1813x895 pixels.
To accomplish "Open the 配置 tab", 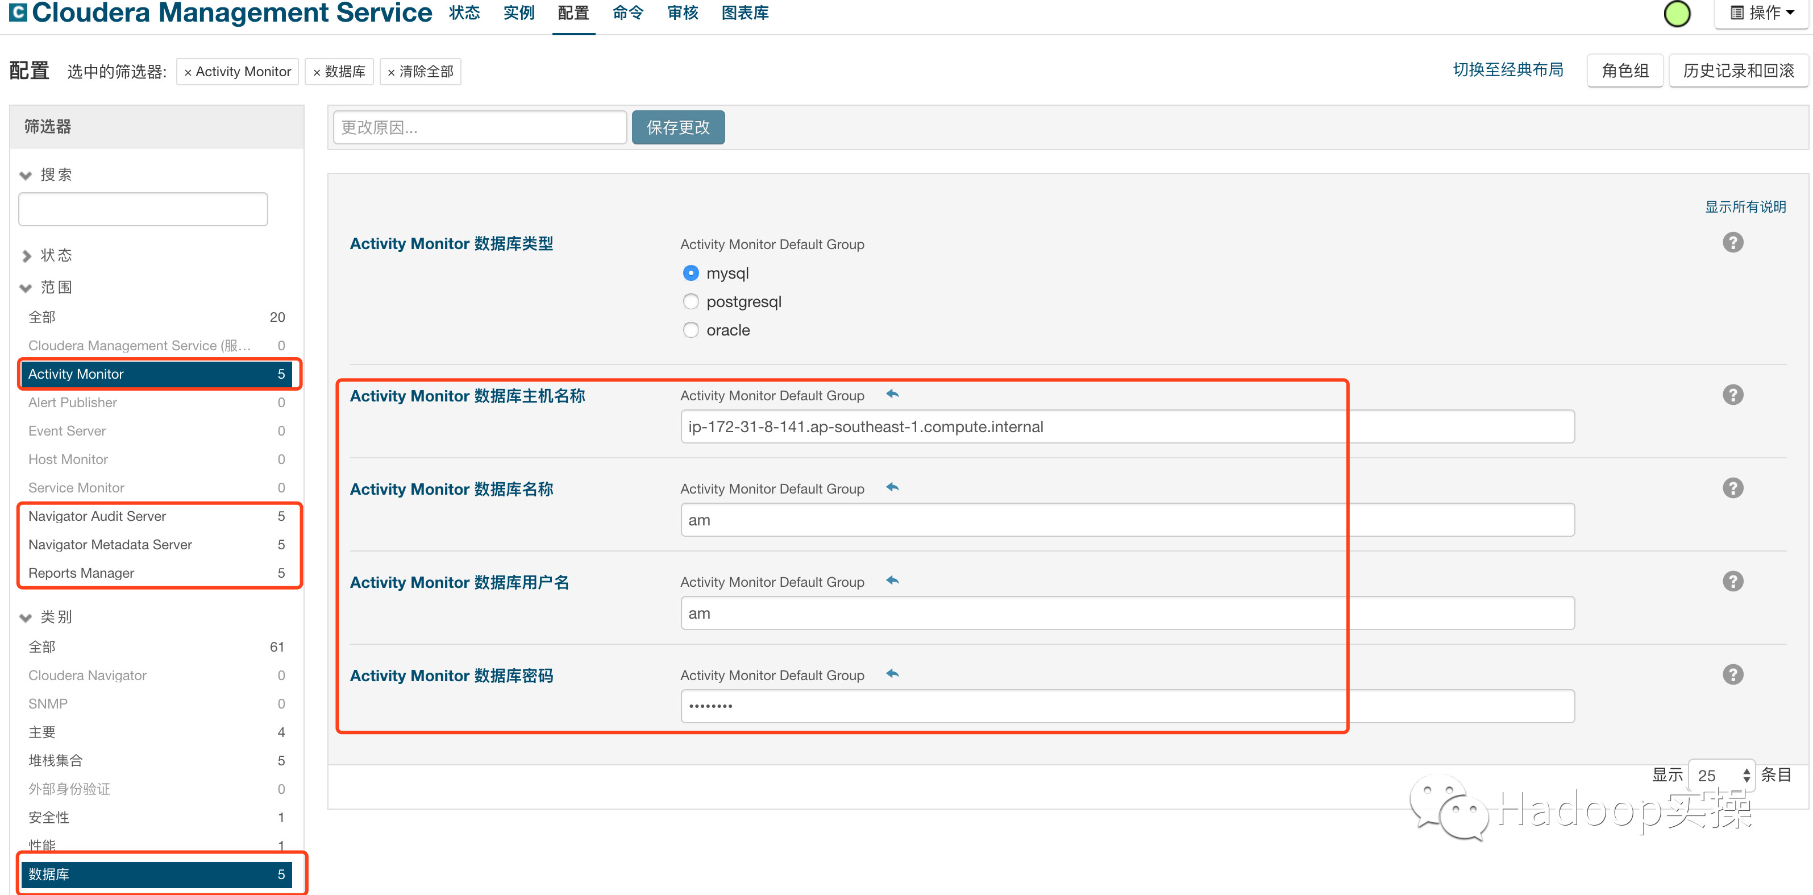I will click(573, 13).
